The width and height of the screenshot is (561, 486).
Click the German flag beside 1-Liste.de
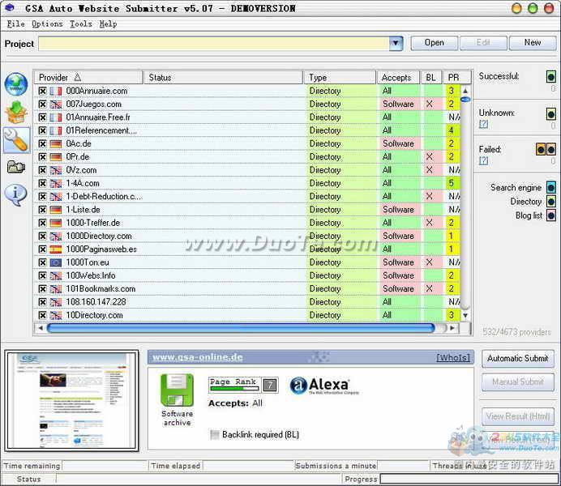[56, 210]
